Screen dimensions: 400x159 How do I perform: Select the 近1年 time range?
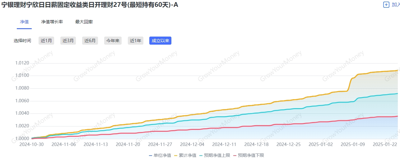coord(136,41)
